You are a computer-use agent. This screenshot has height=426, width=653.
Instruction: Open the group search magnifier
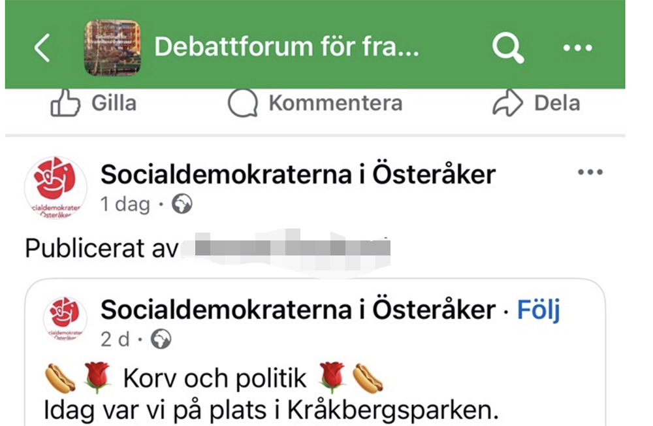pos(508,48)
